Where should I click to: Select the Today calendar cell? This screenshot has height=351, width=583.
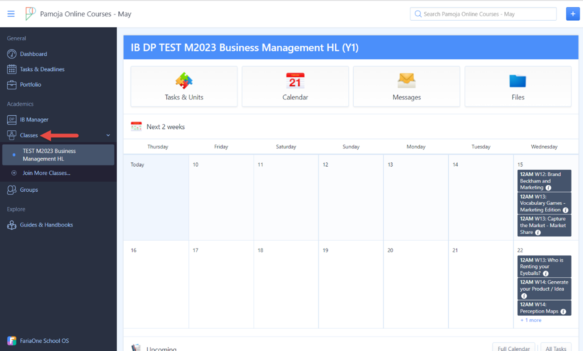156,197
